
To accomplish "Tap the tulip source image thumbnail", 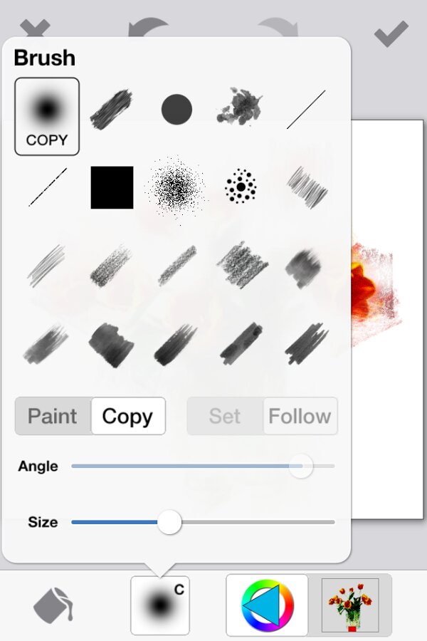I will click(349, 605).
